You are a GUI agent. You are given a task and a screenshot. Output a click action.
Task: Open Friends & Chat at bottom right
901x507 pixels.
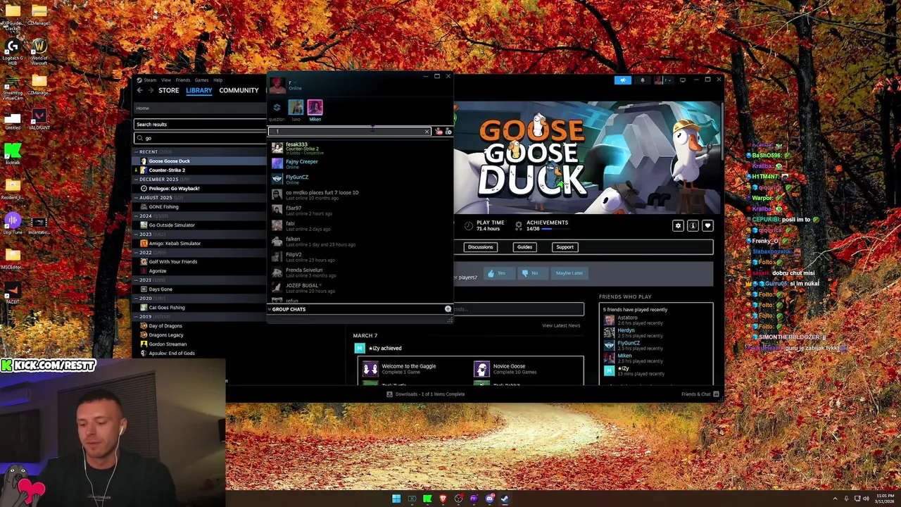[700, 394]
